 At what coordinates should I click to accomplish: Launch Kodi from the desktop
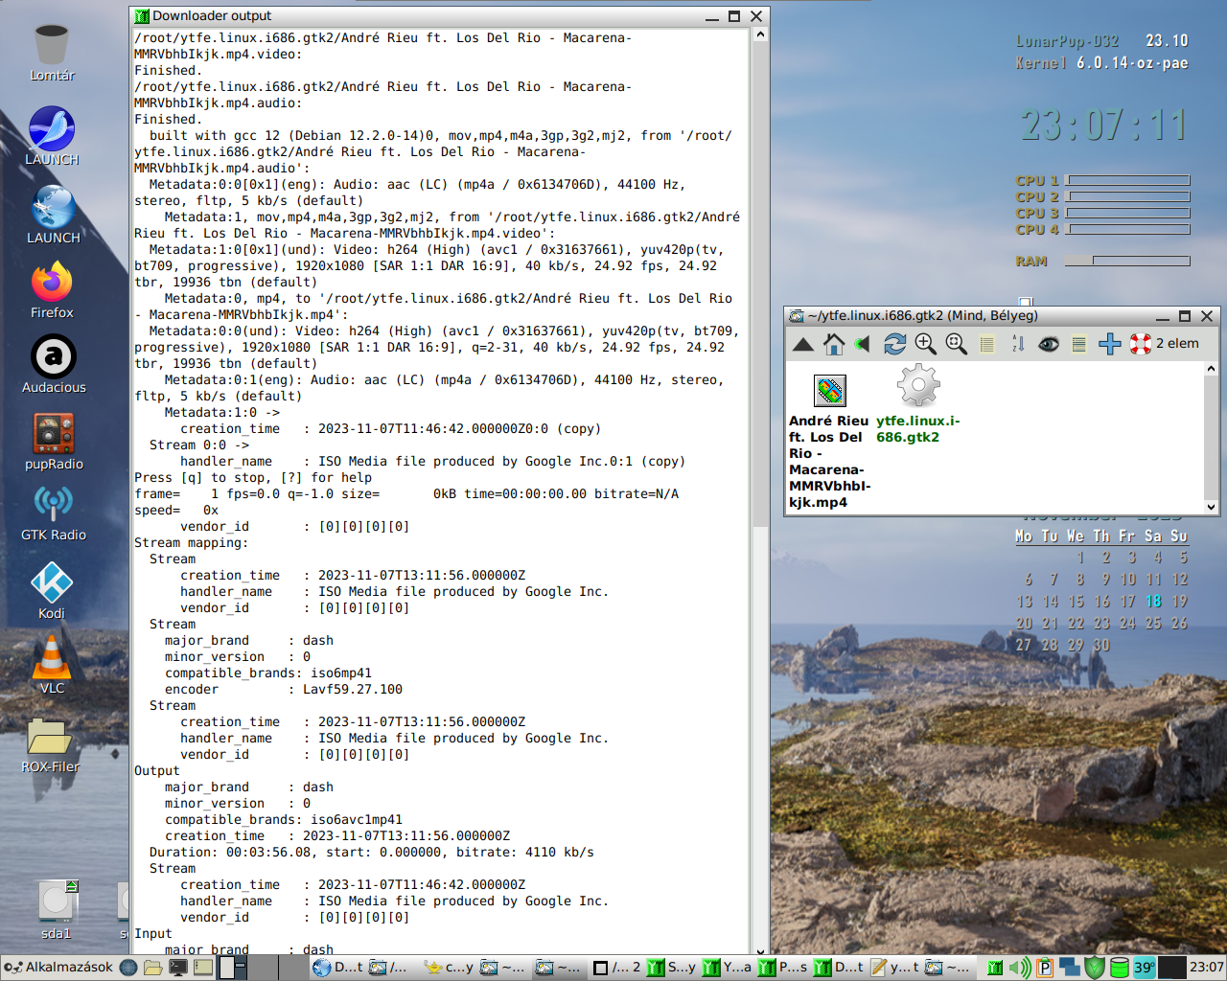coord(52,589)
